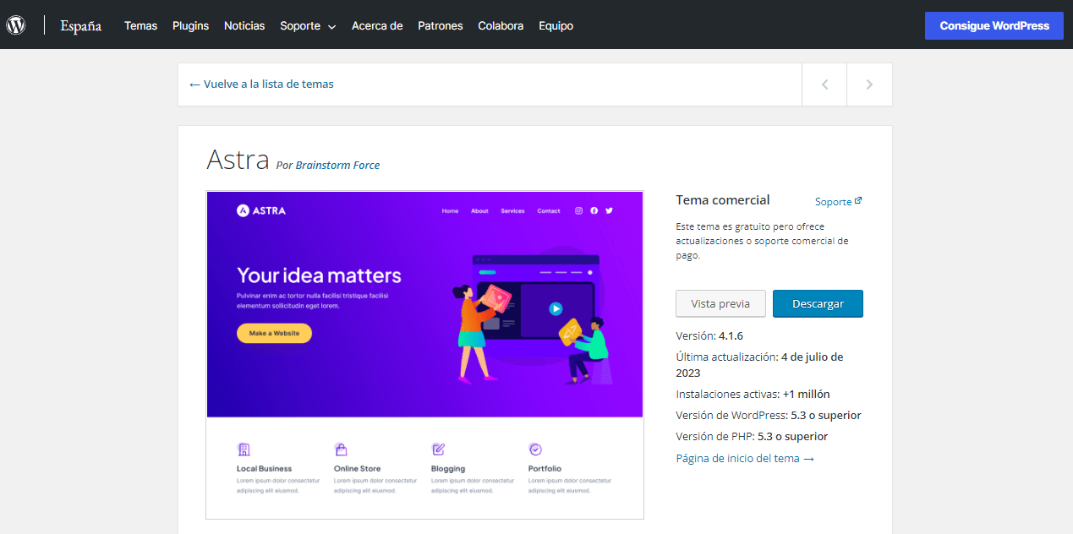Open the Colabora menu item

(501, 25)
